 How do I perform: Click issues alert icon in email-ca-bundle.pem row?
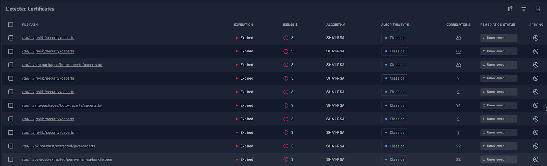(286, 160)
